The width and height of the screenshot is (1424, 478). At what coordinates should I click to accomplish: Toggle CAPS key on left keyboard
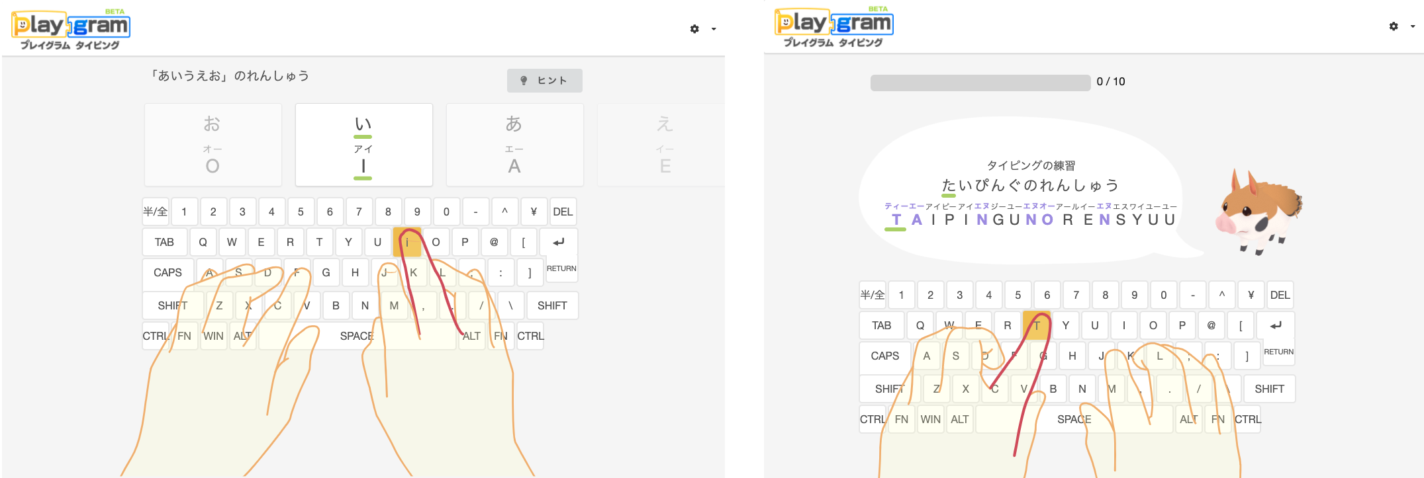tap(167, 272)
